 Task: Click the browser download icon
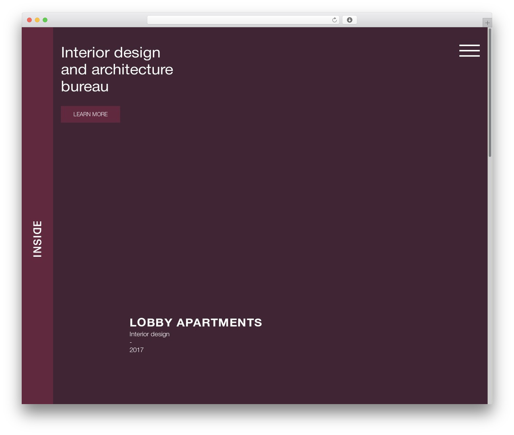[349, 20]
